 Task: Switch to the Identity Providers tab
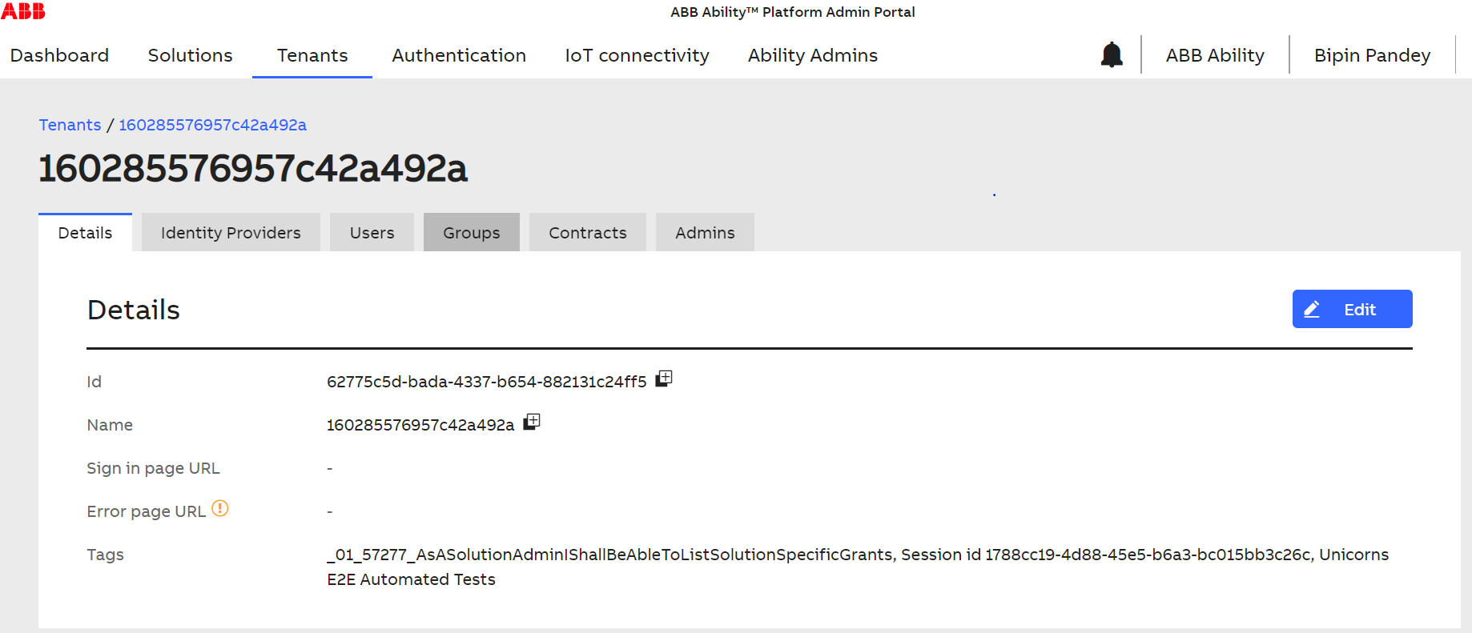231,232
